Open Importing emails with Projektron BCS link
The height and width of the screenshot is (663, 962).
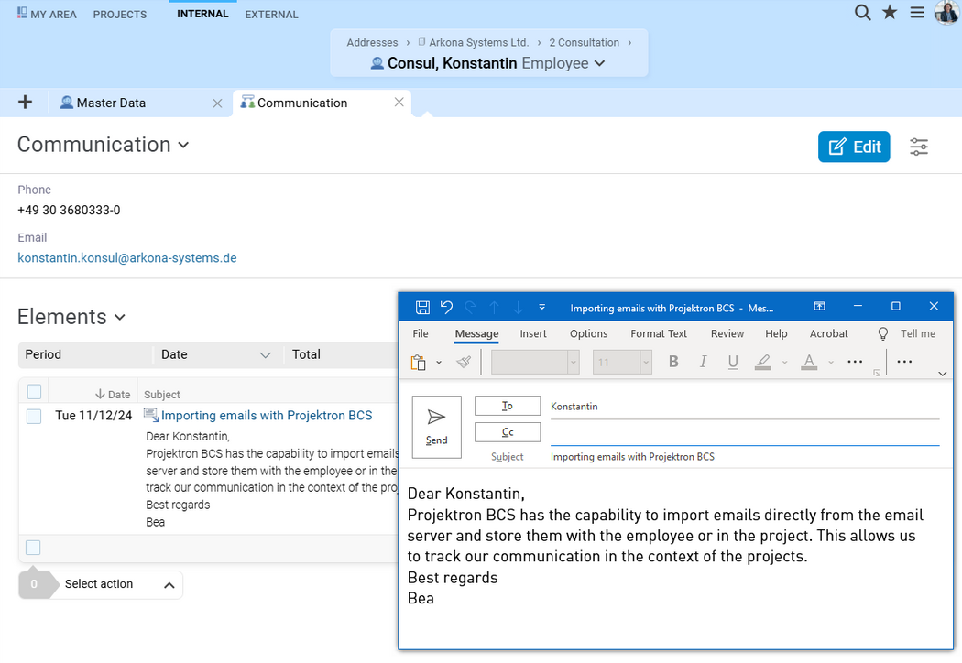pos(267,415)
